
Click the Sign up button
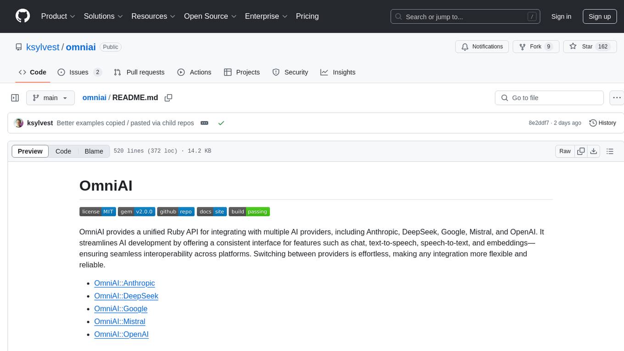pos(600,17)
